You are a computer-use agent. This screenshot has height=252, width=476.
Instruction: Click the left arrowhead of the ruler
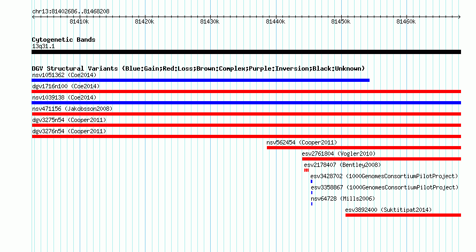click(33, 17)
